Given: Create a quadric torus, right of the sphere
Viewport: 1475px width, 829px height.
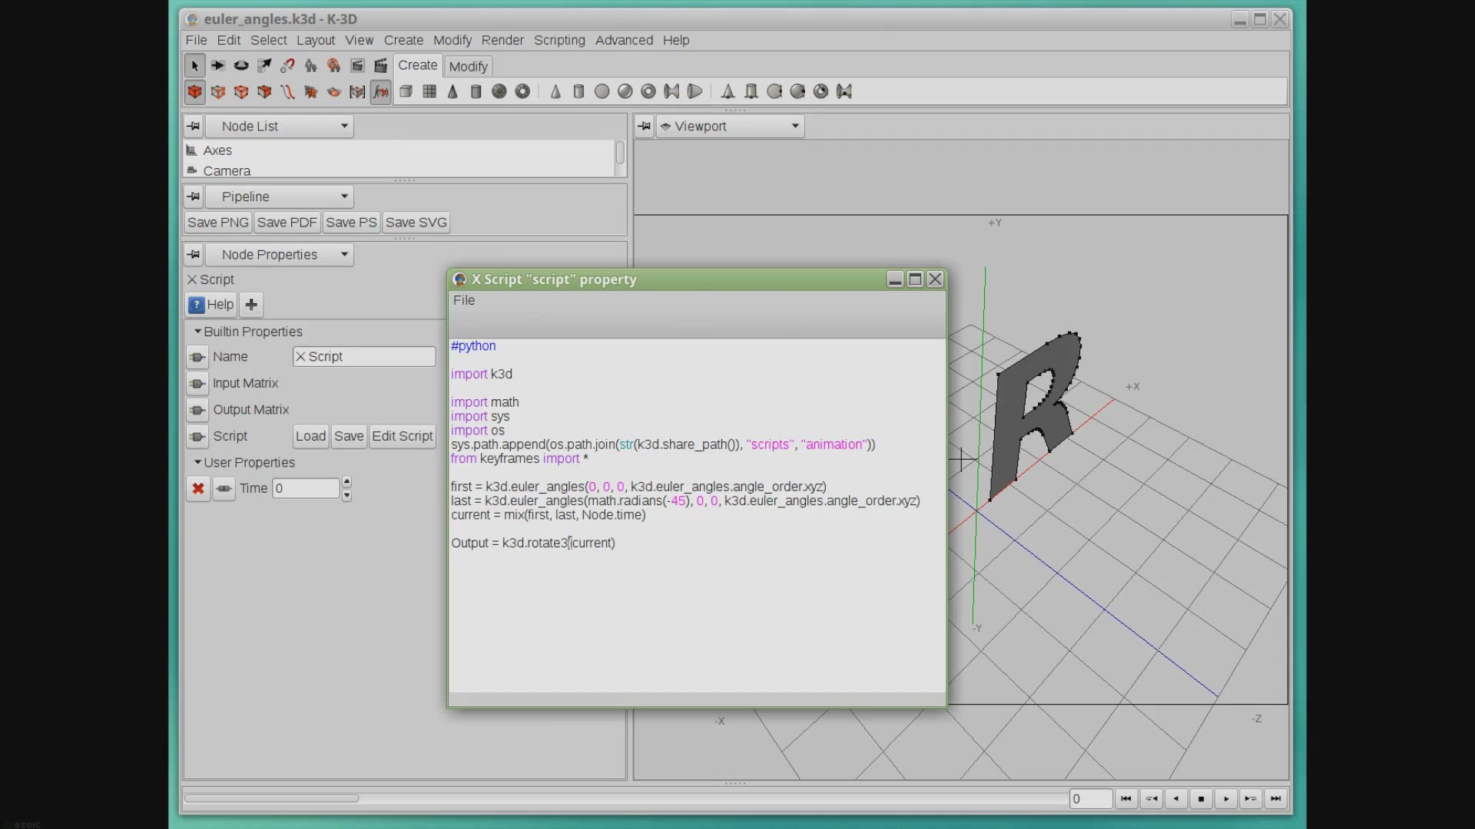Looking at the screenshot, I should (x=648, y=92).
